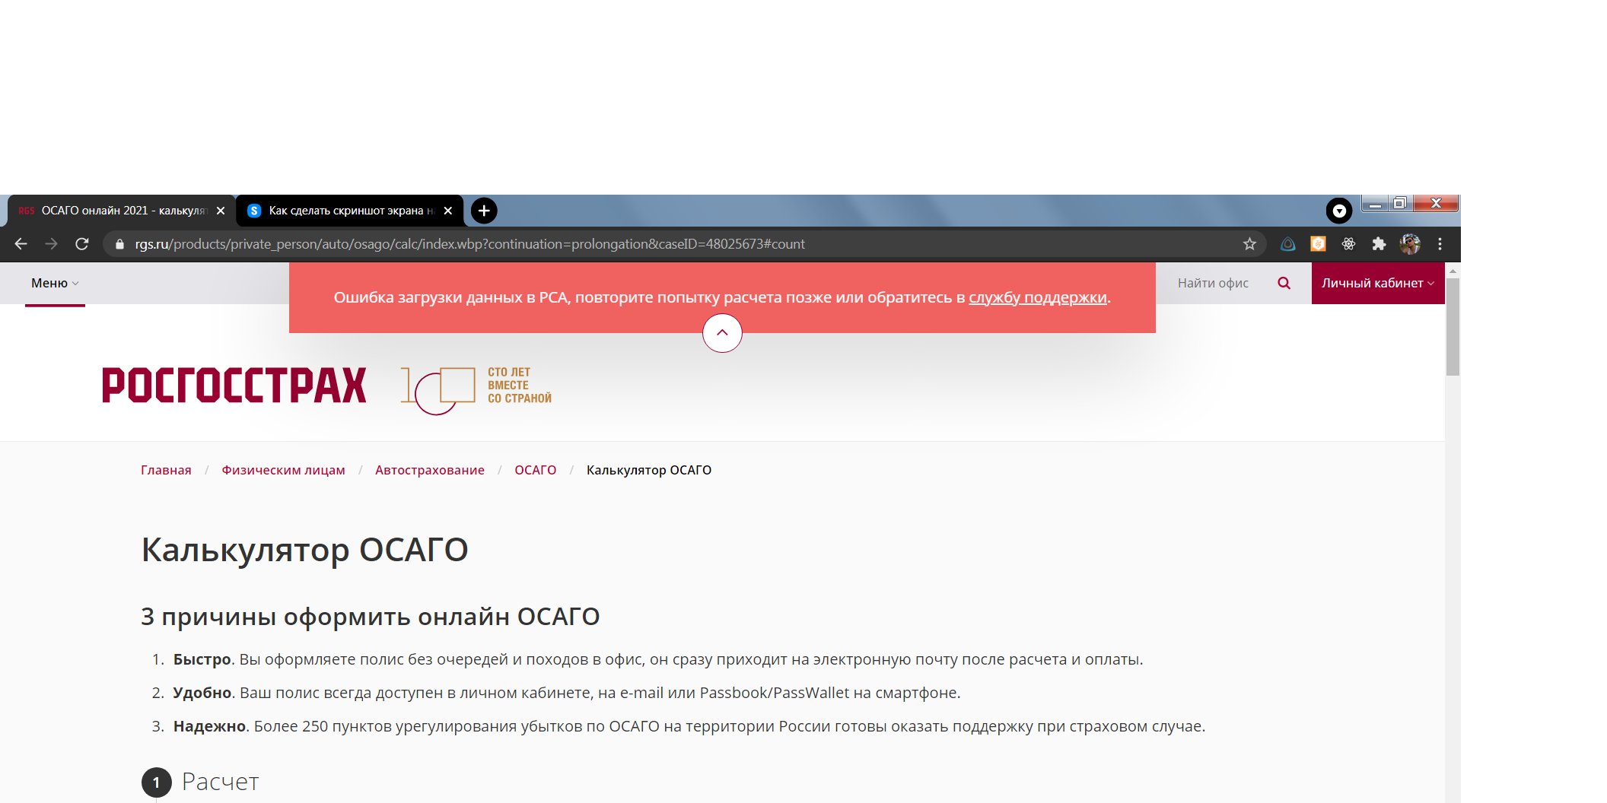Image resolution: width=1607 pixels, height=803 pixels.
Task: Click the page vertical scrollbar thumb
Action: click(x=1453, y=327)
